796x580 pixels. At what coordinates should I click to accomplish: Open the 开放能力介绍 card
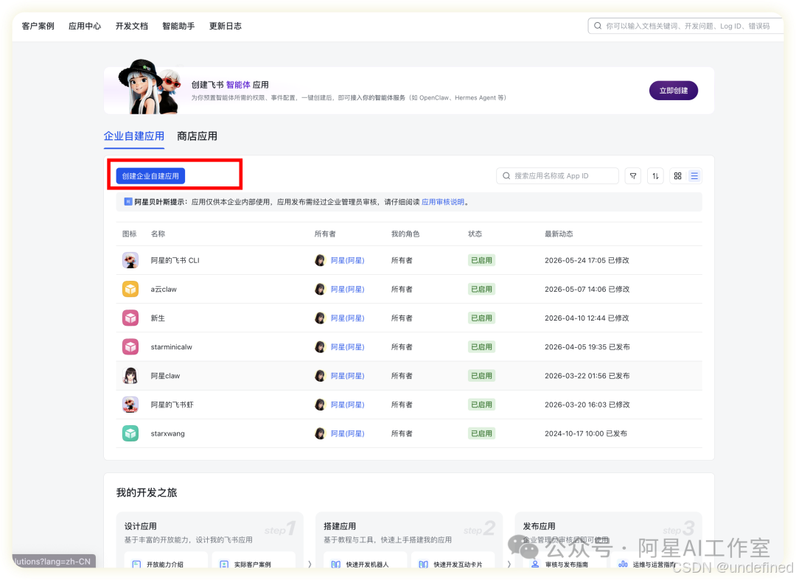coord(166,560)
